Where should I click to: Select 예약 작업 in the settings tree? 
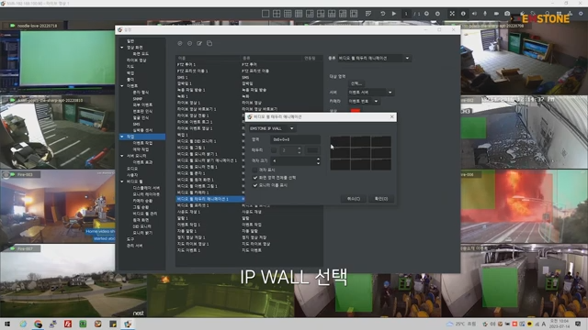tap(141, 149)
